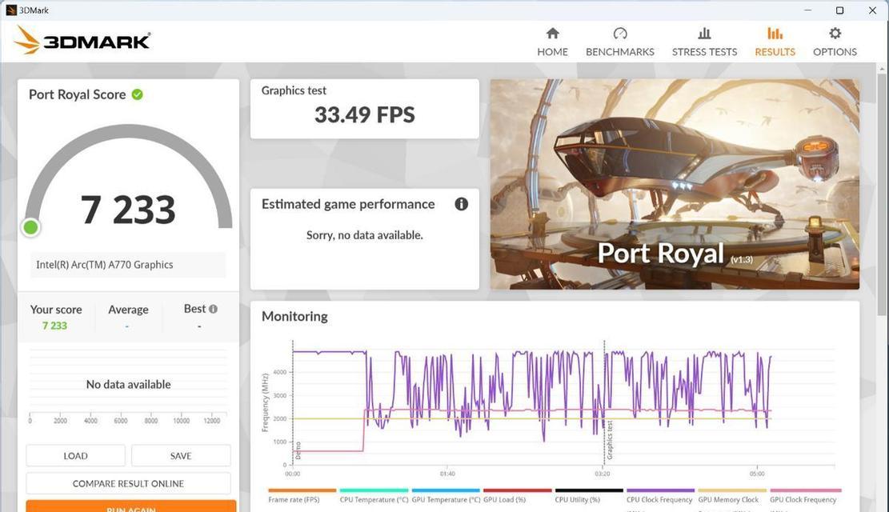Screen dimensions: 889x512
Task: Click Compare Result Online
Action: click(x=128, y=484)
